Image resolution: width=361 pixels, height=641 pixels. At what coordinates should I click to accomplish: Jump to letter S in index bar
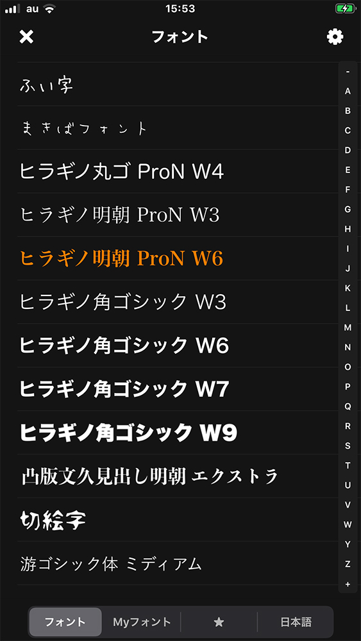click(x=348, y=446)
